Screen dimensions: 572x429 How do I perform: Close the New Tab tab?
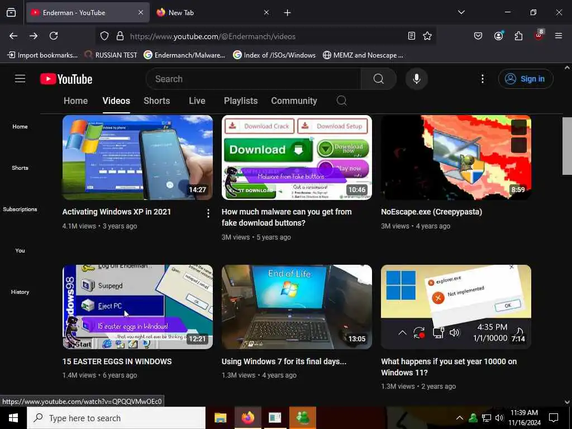tap(266, 13)
